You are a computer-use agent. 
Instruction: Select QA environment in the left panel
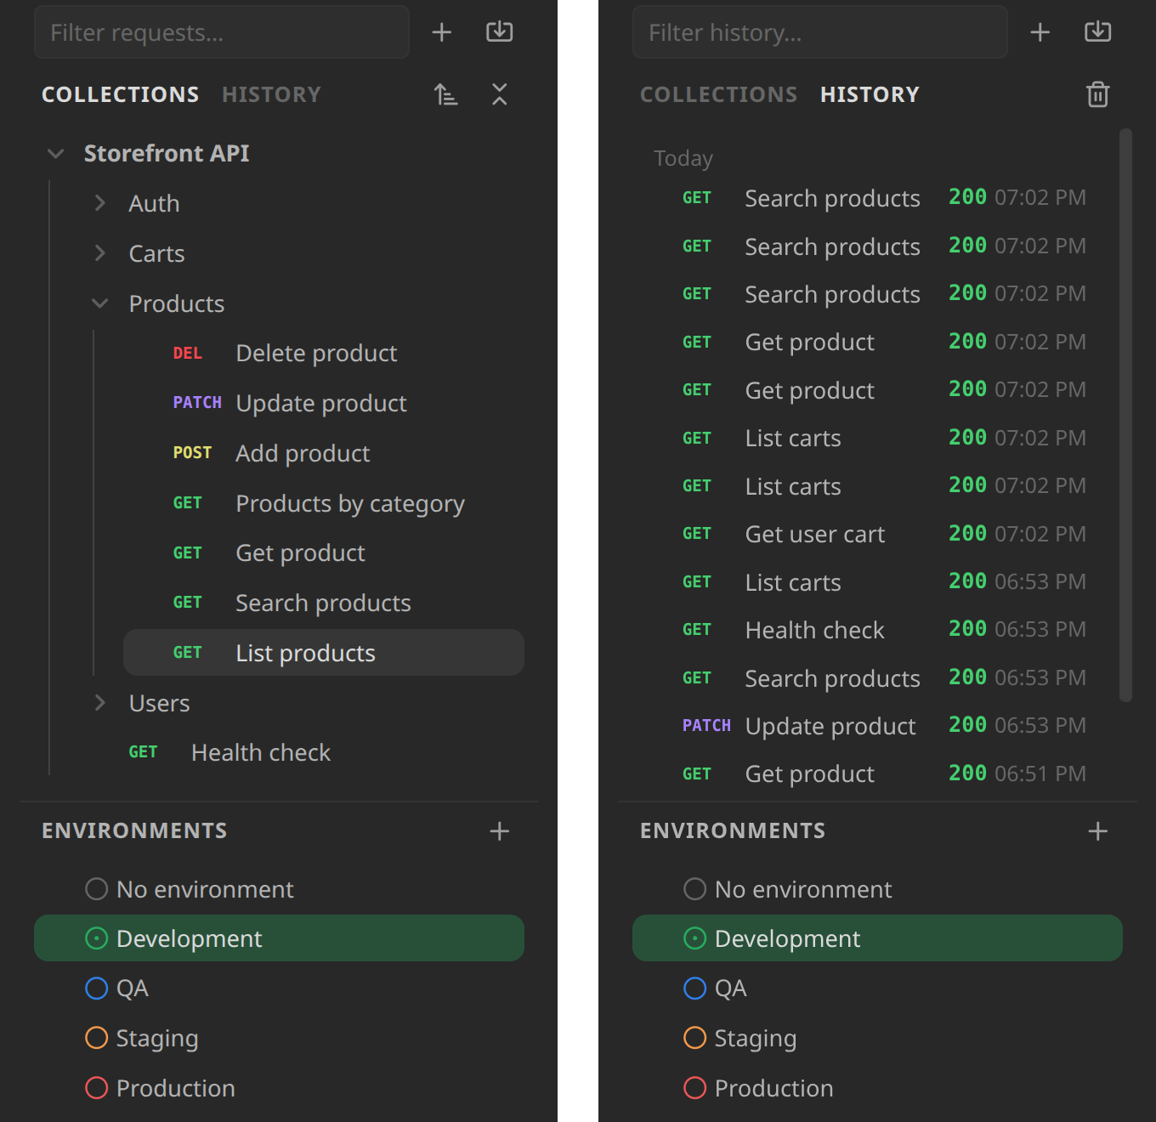click(x=279, y=989)
